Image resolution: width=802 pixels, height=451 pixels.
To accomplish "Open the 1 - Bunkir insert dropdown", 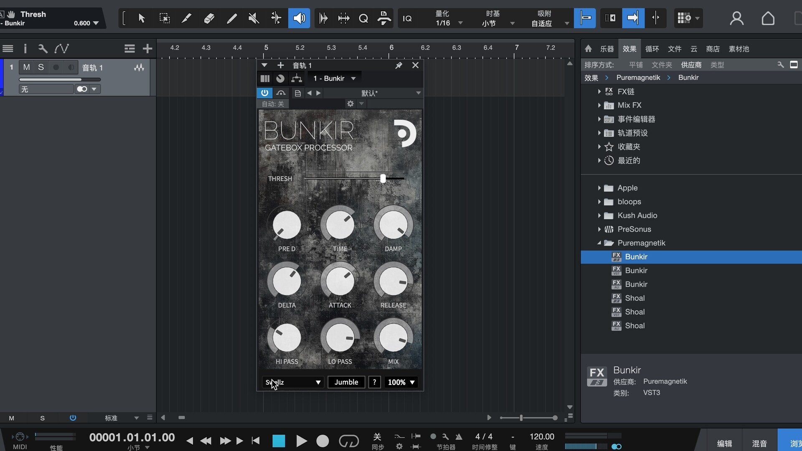I will (x=334, y=79).
